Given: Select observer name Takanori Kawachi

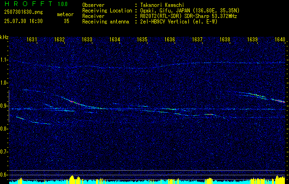Looking at the screenshot, I should (162, 5).
